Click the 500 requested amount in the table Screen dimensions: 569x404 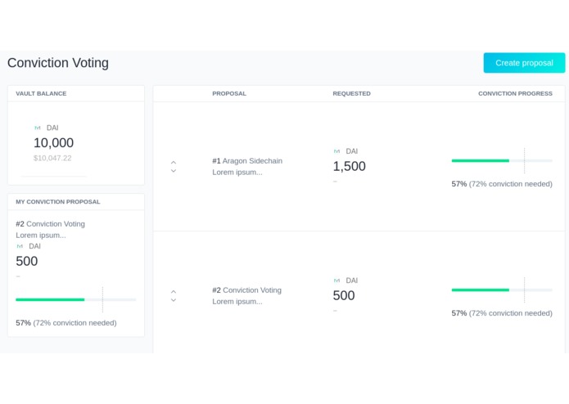344,296
